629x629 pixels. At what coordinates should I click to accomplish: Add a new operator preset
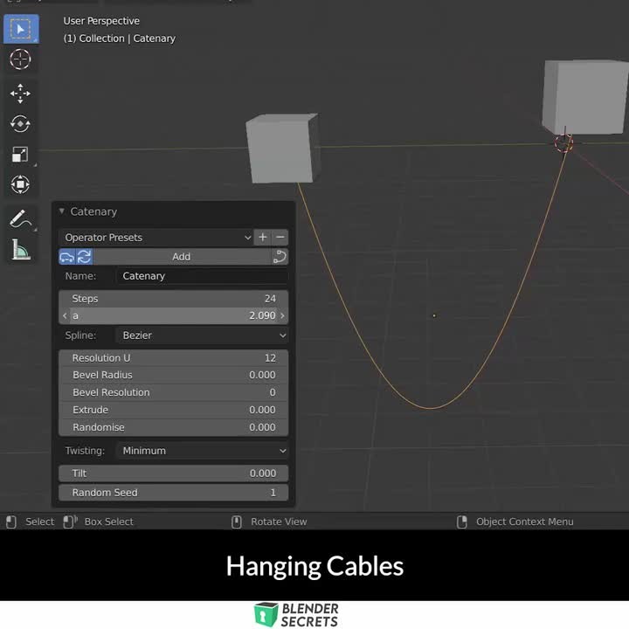[262, 238]
